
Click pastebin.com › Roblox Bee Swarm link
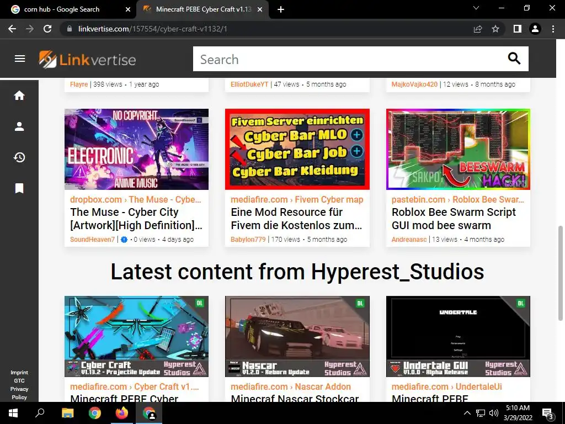click(x=457, y=199)
